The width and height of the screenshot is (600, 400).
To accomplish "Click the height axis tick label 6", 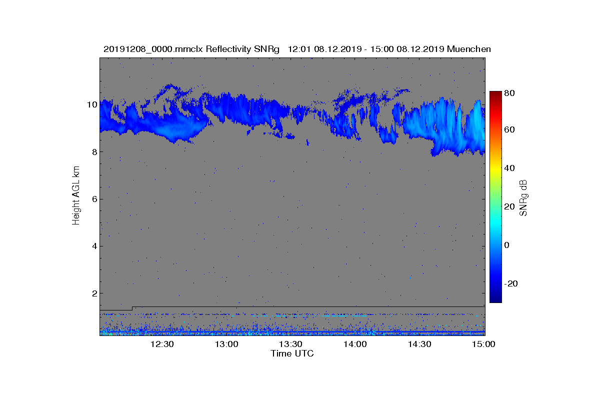I will (94, 199).
